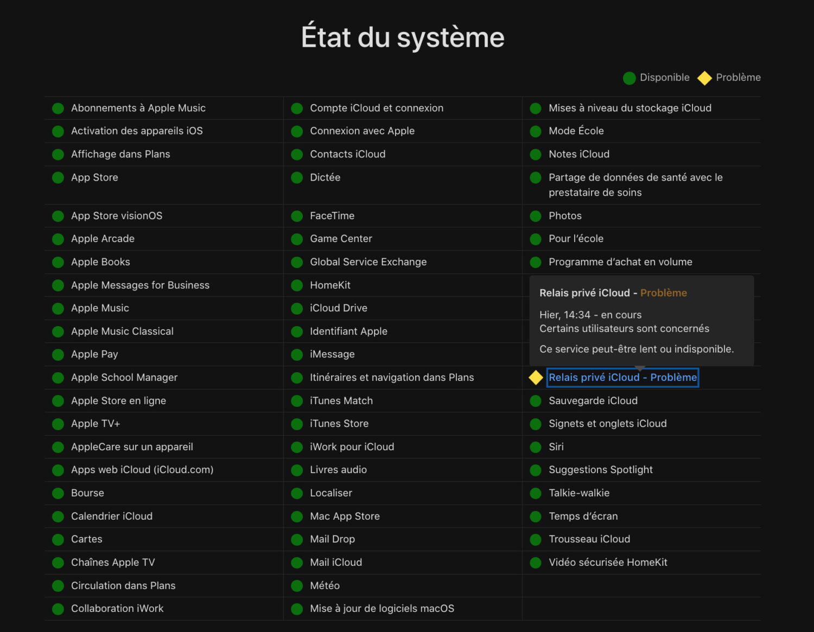814x632 pixels.
Task: Click the Apple Music Classical entry
Action: pyautogui.click(x=122, y=331)
